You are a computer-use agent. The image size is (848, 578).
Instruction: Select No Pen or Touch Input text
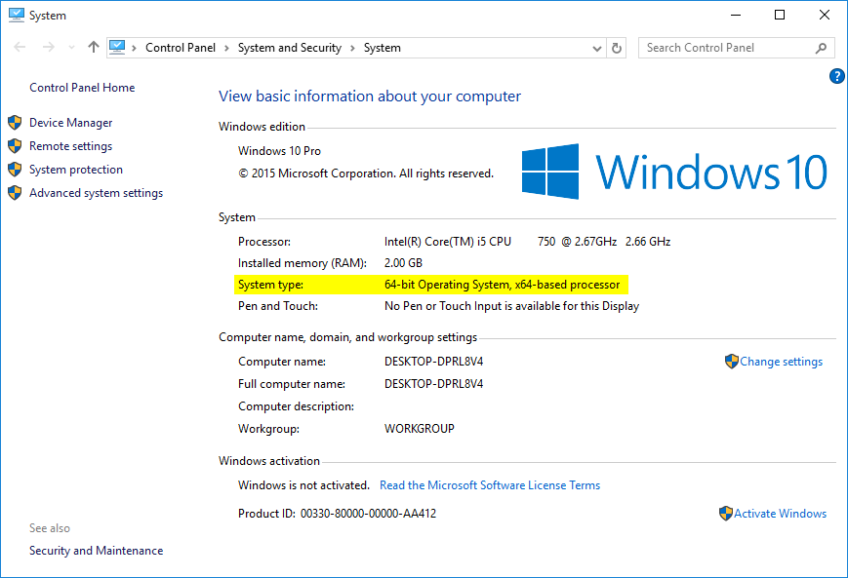tap(511, 306)
